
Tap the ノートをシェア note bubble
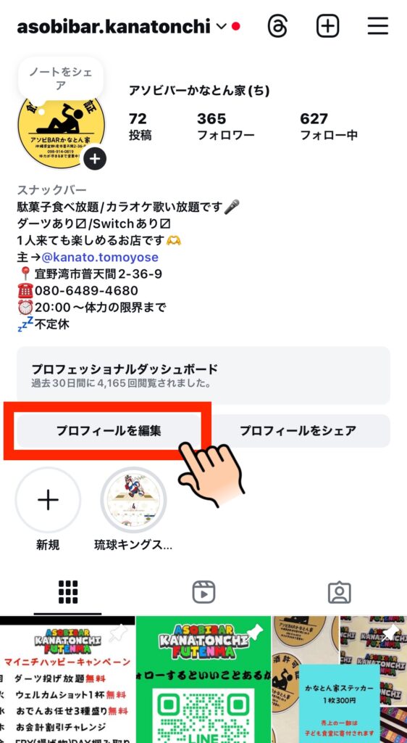(61, 78)
